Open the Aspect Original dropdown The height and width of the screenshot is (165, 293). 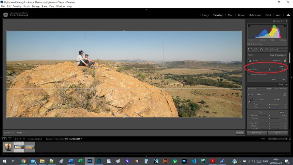click(x=277, y=60)
